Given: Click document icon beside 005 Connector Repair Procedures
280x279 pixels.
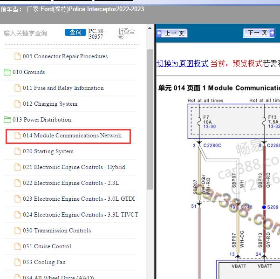Looking at the screenshot, I should coord(18,56).
